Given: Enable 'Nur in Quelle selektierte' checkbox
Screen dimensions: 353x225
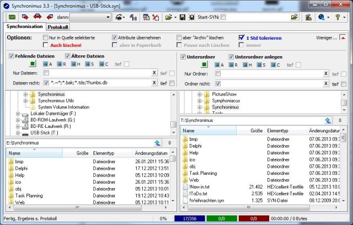Looking at the screenshot, I should 46,37.
